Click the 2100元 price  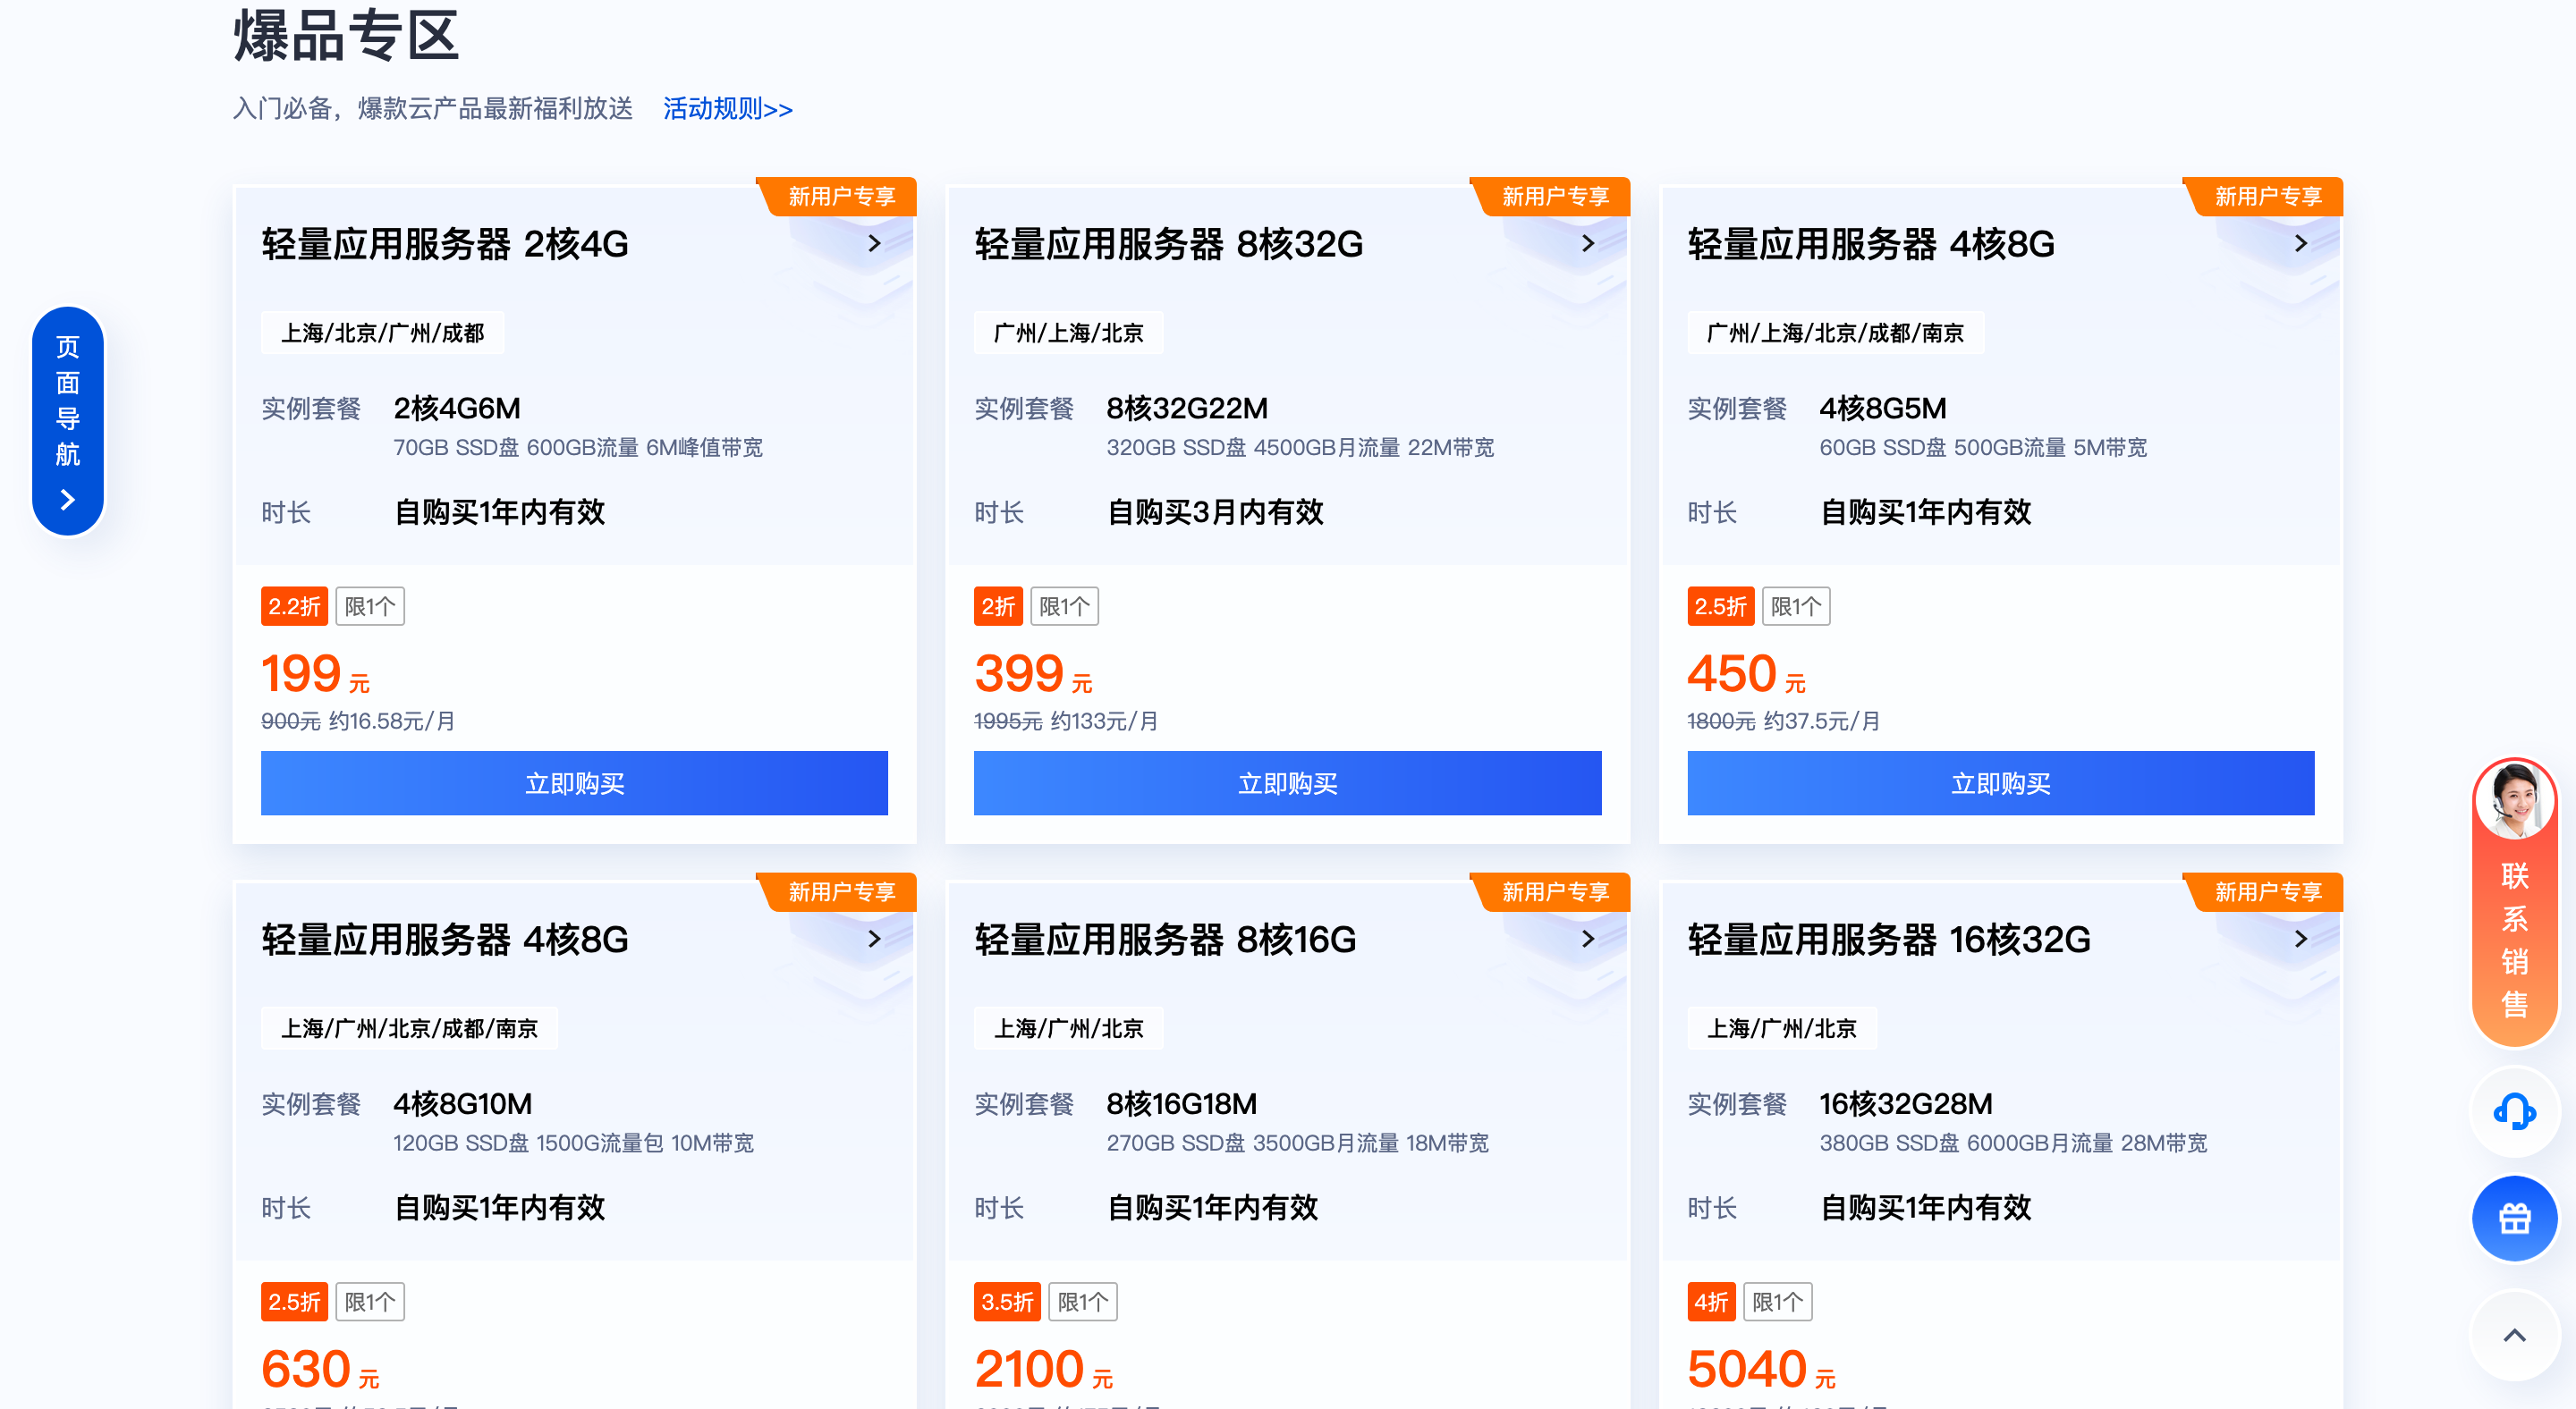(x=1043, y=1369)
